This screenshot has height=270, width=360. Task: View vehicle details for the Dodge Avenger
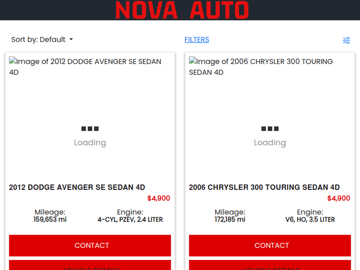(90, 266)
